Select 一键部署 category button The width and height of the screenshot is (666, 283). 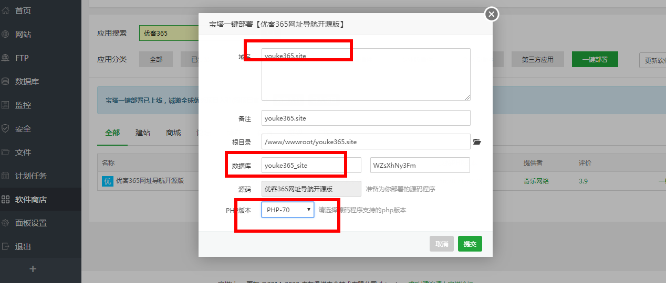pos(595,59)
